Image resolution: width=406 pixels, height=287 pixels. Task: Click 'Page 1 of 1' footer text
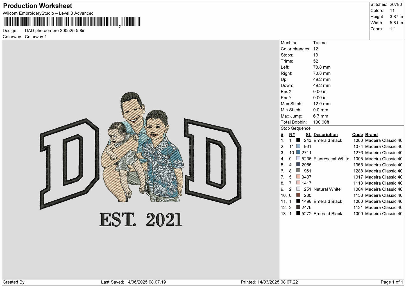tap(392, 282)
